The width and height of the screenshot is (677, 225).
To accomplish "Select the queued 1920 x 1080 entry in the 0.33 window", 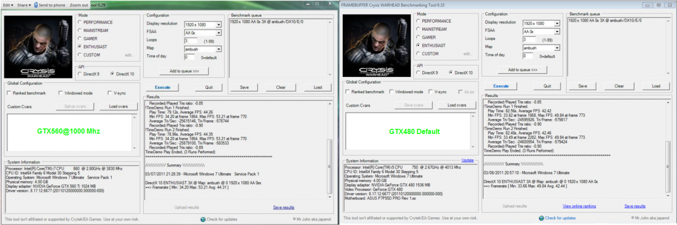I will coord(605,20).
